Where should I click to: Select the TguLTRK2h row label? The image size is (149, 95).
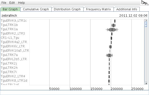9,68
